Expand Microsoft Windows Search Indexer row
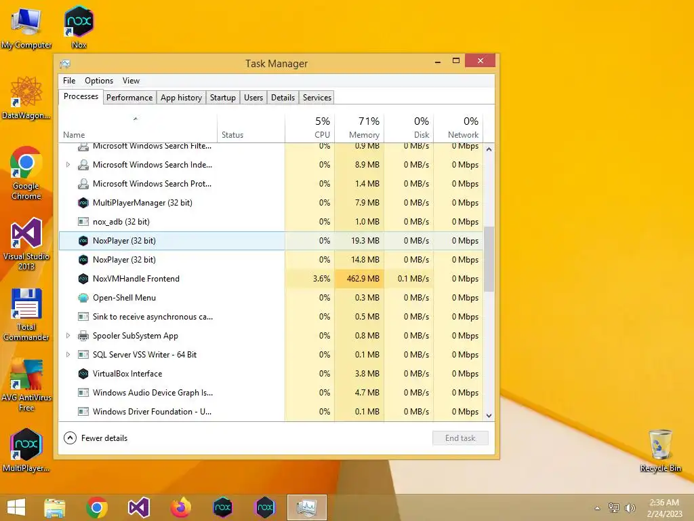 pyautogui.click(x=68, y=165)
